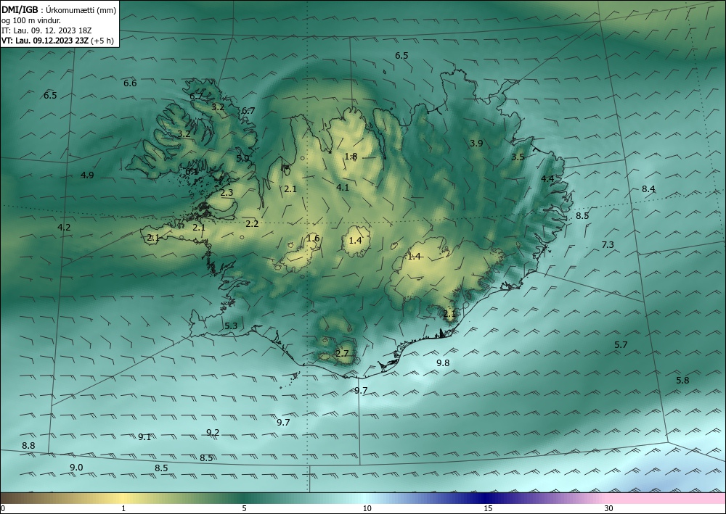Click the 2.3 value on the map
The width and height of the screenshot is (726, 514).
point(227,194)
